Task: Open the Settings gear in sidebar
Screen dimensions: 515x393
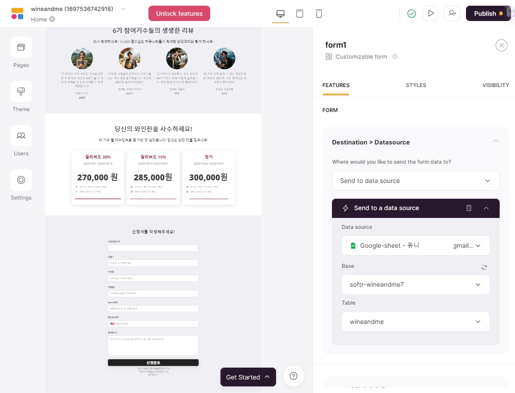Action: coord(21,180)
